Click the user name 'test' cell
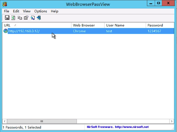177x132 pixels. click(109, 31)
